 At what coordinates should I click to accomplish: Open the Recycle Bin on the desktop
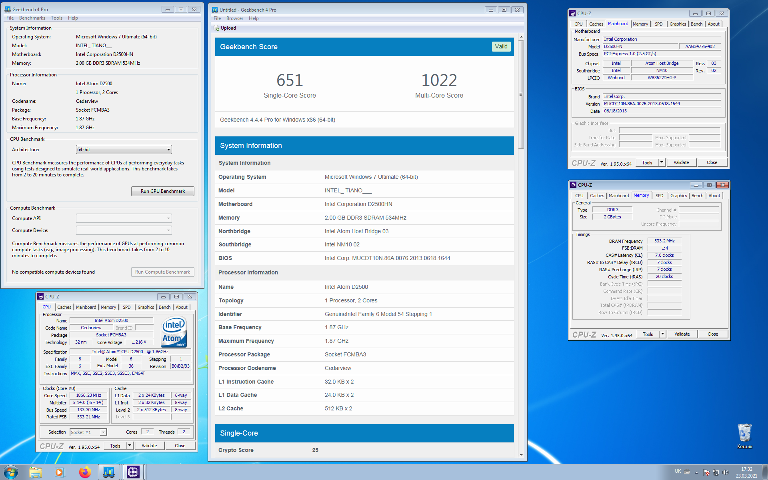(x=744, y=436)
